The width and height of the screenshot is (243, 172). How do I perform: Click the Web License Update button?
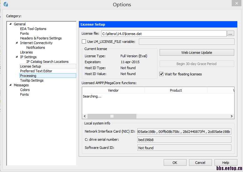197,53
